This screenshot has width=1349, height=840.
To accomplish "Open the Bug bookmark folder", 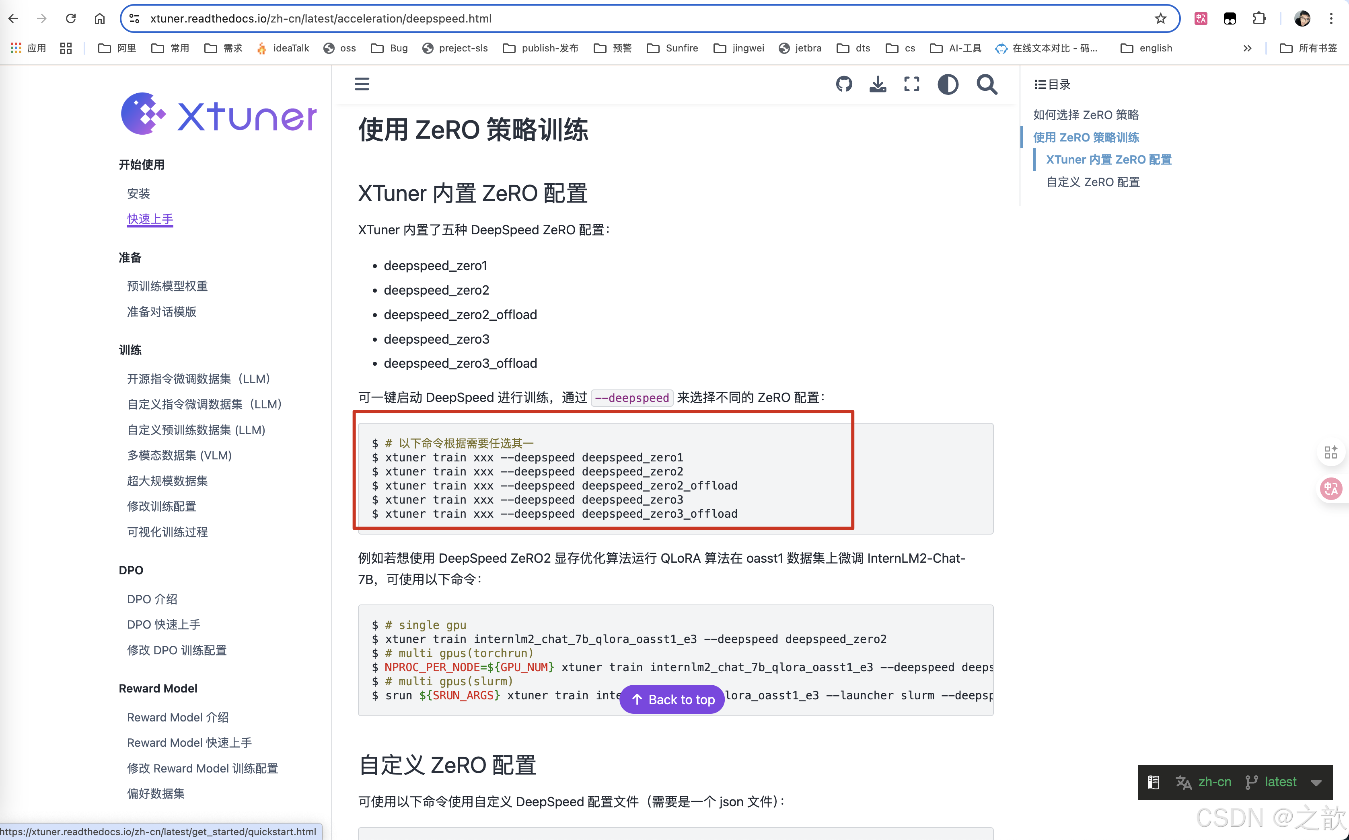I will (x=389, y=48).
